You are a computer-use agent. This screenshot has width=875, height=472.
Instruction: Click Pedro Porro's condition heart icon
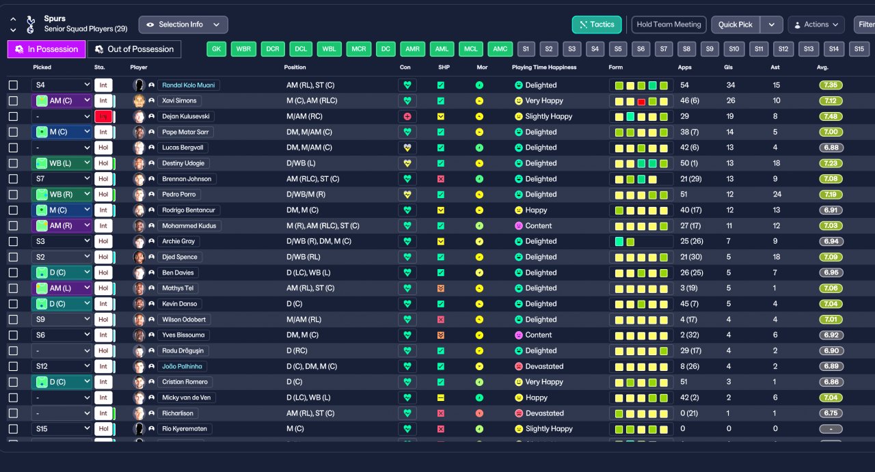[407, 195]
